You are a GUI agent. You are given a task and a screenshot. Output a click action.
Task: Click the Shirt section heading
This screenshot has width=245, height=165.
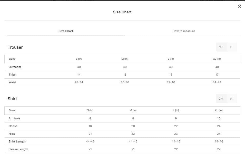[x=12, y=99]
